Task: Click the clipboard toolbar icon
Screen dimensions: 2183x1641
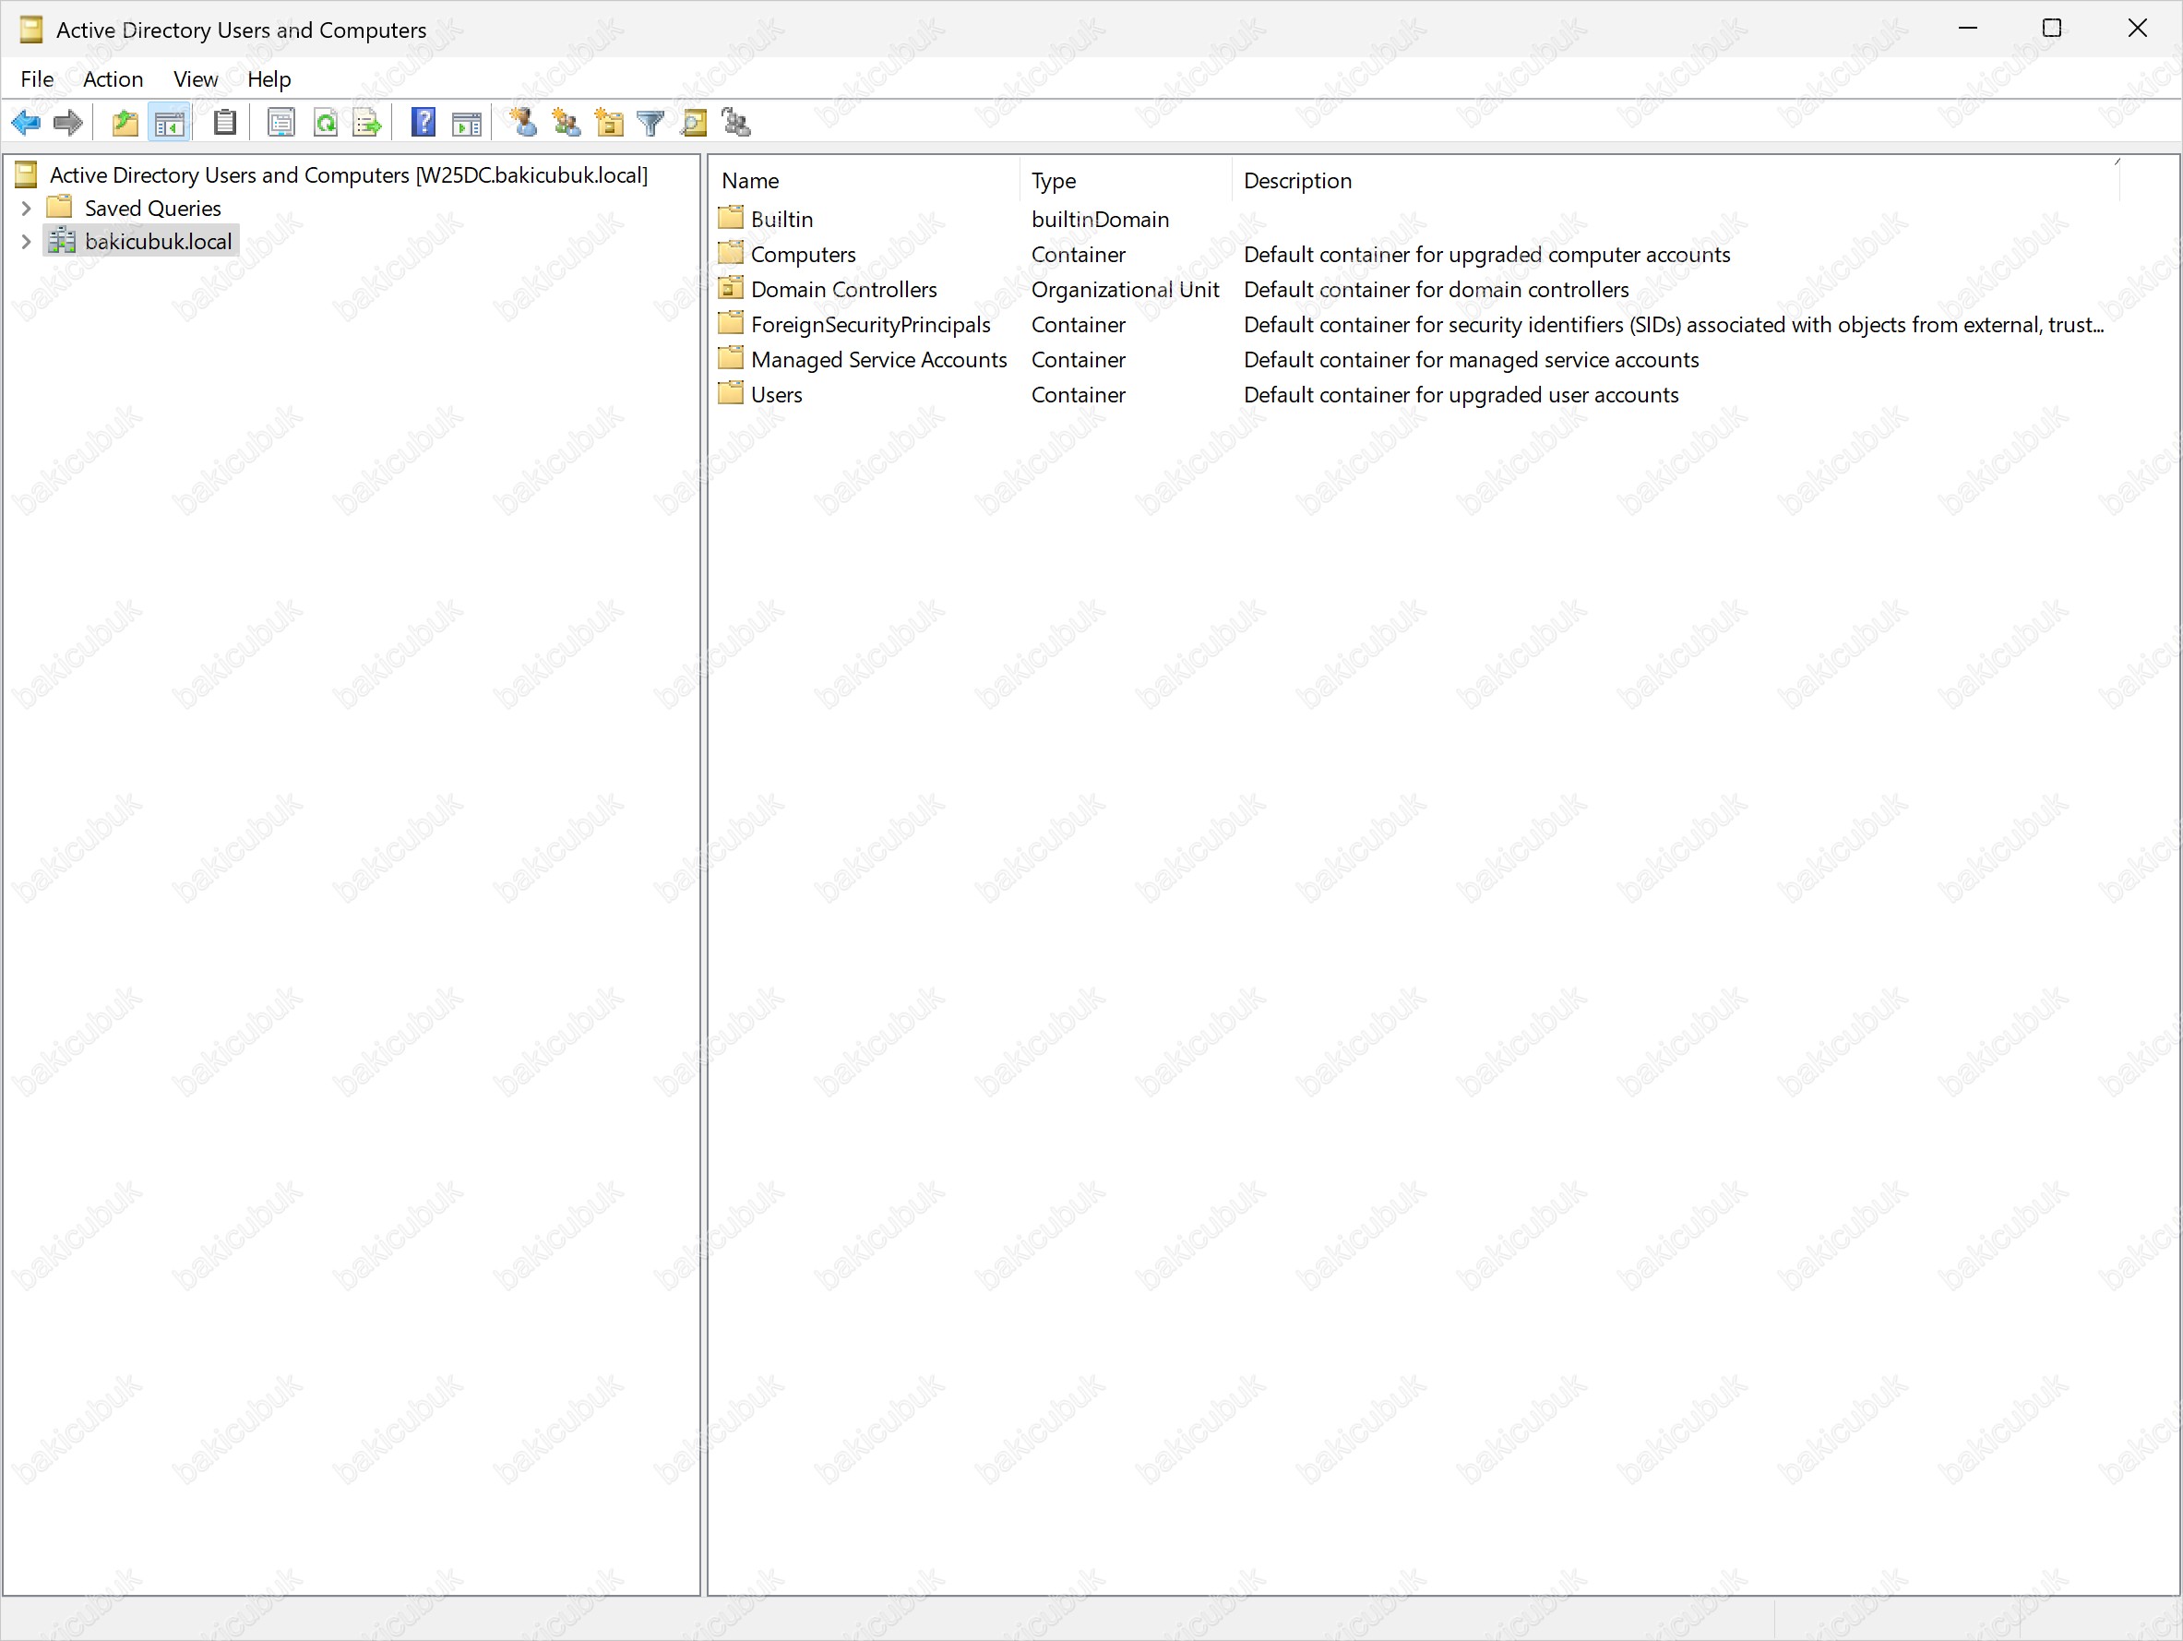Action: point(225,124)
